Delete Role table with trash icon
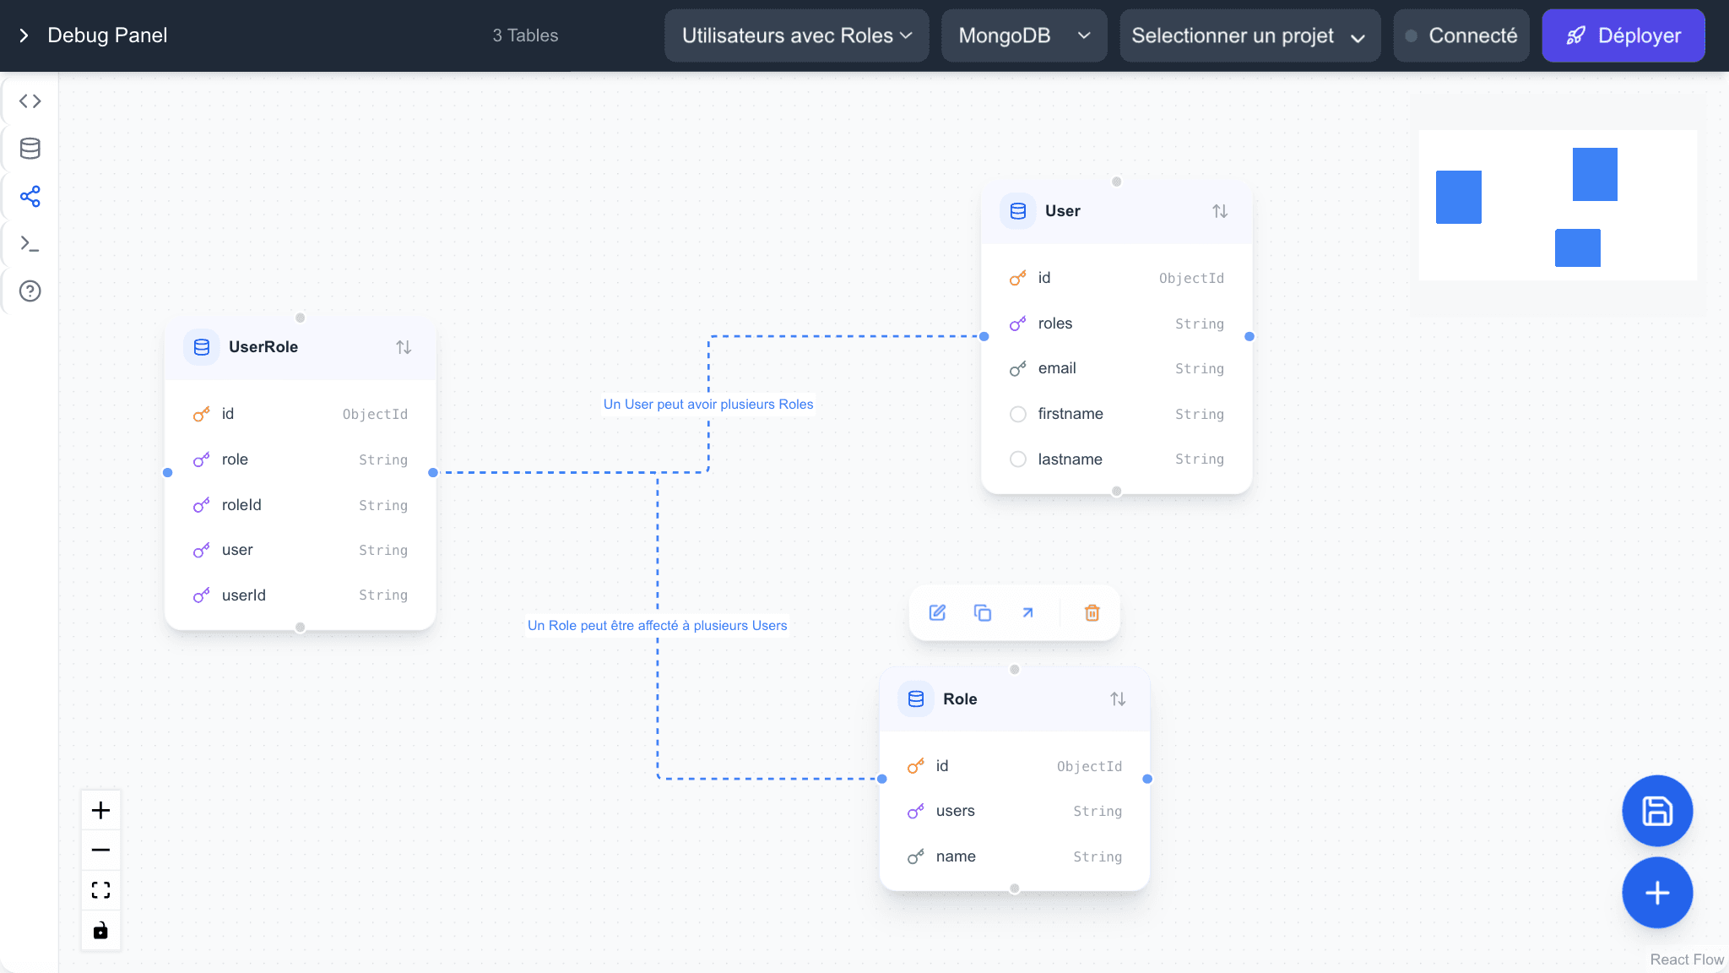The image size is (1729, 973). (x=1092, y=613)
